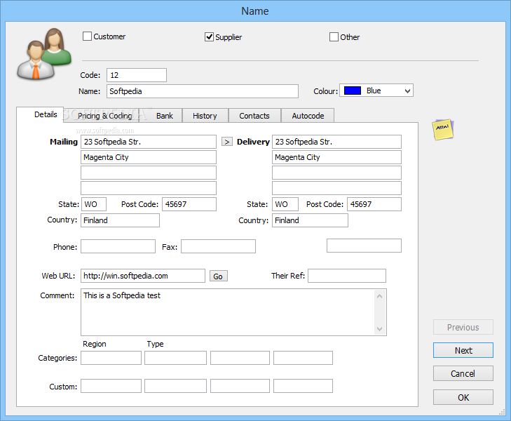This screenshot has height=421, width=511.
Task: Click the third Custom field
Action: coord(240,386)
